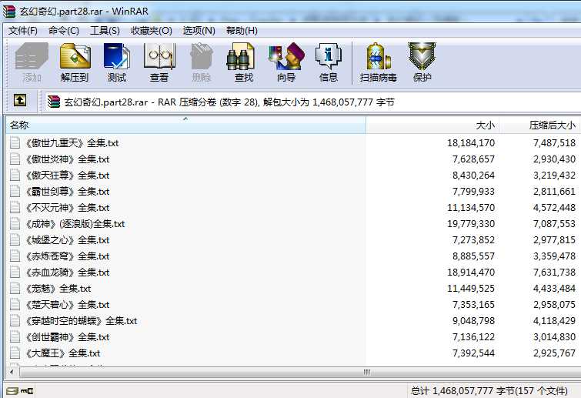The image size is (581, 398).
Task: Open the View (查看) book icon
Action: click(159, 56)
